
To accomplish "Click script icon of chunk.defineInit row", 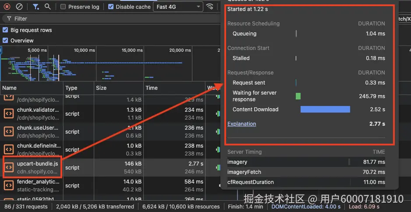I will (9, 149).
